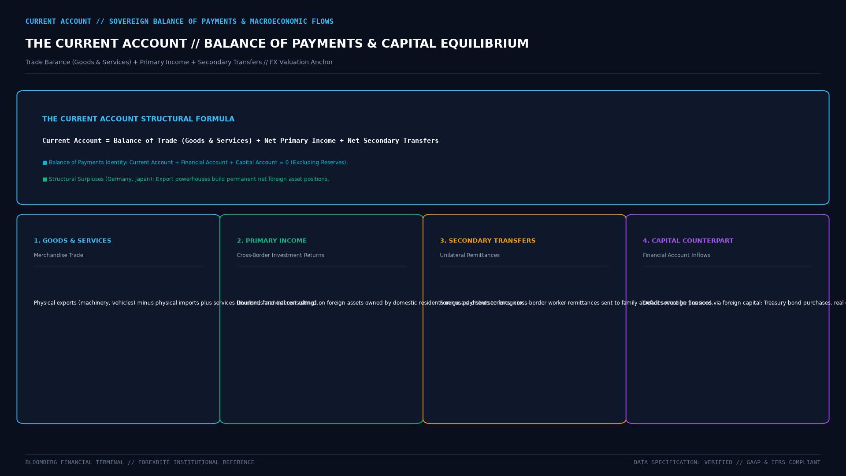This screenshot has width=846, height=476.
Task: Open the '4. CAPITAL COUNTERPART' card heading
Action: [688, 241]
